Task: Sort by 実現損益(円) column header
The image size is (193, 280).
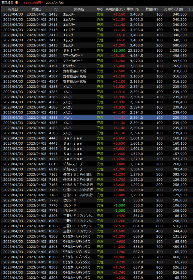Action: click(115, 9)
